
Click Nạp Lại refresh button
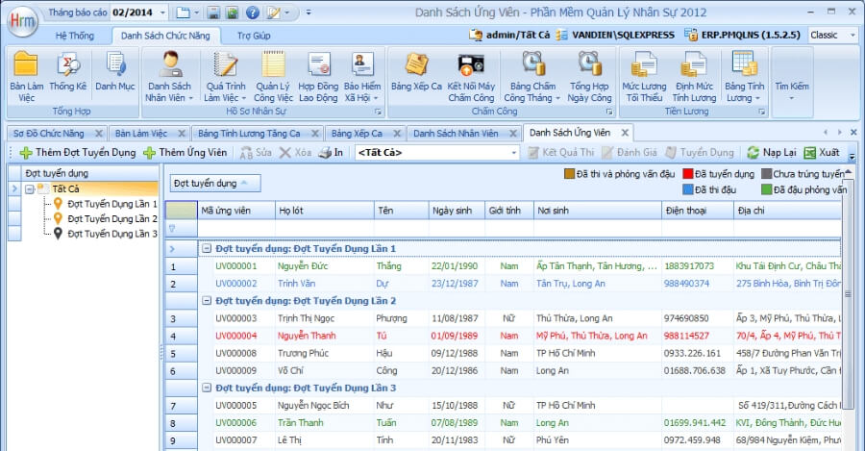click(x=770, y=153)
